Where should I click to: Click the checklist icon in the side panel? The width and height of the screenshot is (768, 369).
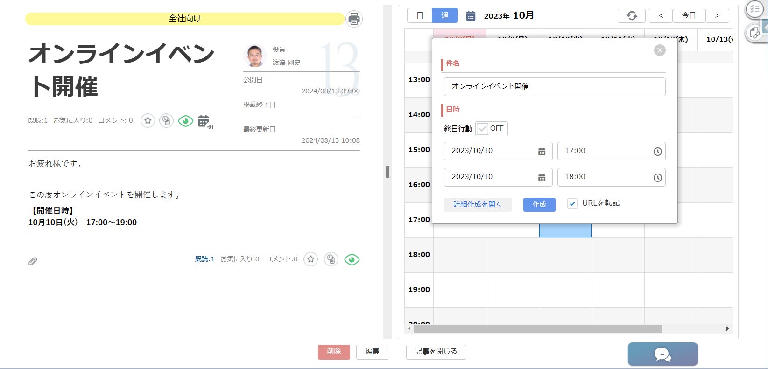754,9
